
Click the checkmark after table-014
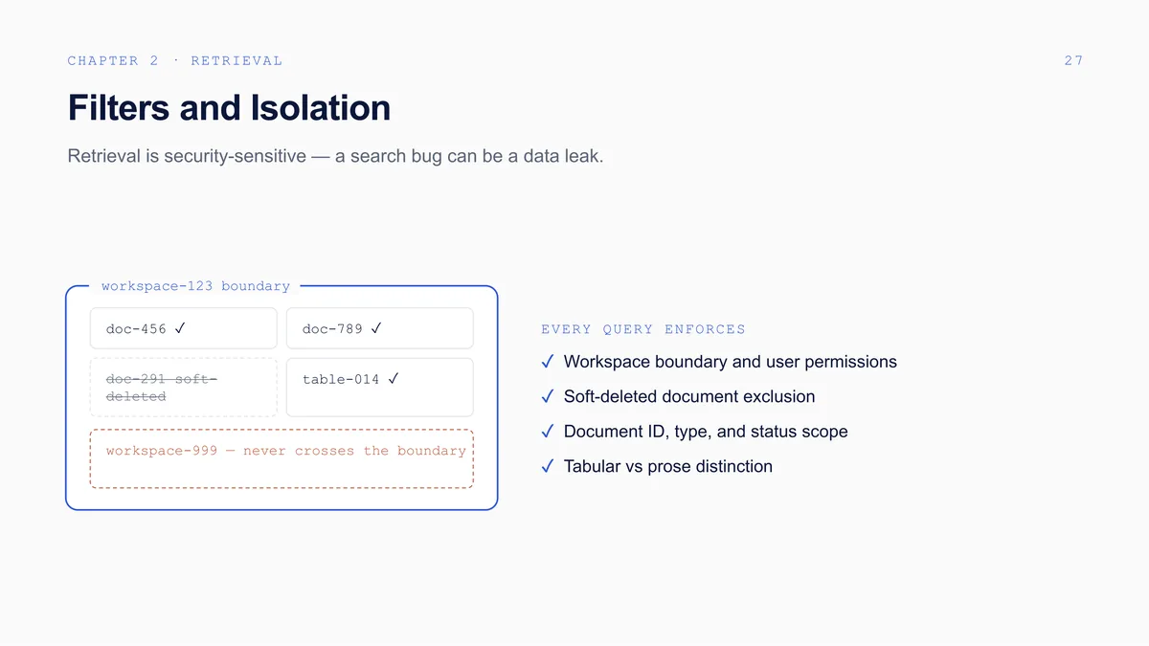pyautogui.click(x=393, y=379)
